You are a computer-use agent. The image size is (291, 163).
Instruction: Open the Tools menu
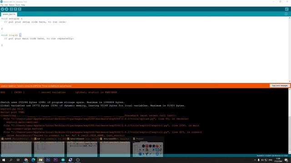point(18,5)
